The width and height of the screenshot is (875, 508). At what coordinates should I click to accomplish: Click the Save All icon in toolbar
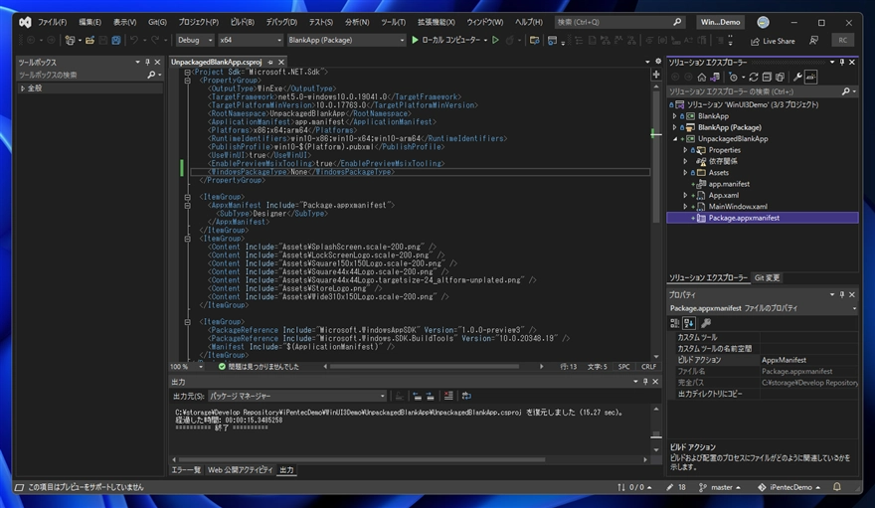(x=116, y=40)
